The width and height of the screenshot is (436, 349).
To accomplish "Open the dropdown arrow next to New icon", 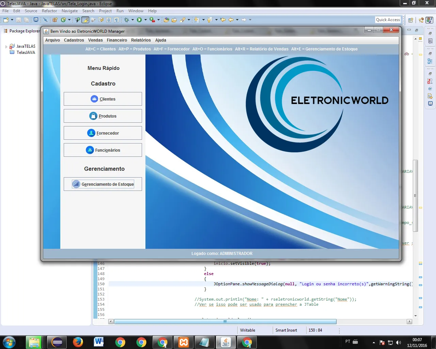I will tap(12, 20).
